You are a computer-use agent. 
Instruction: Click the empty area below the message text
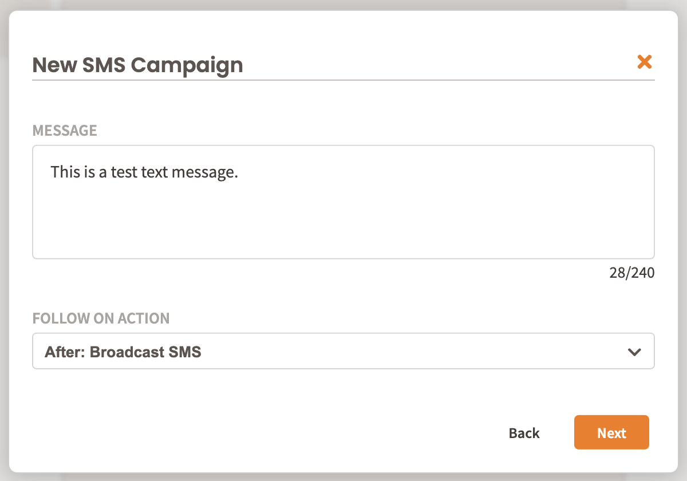click(x=343, y=229)
